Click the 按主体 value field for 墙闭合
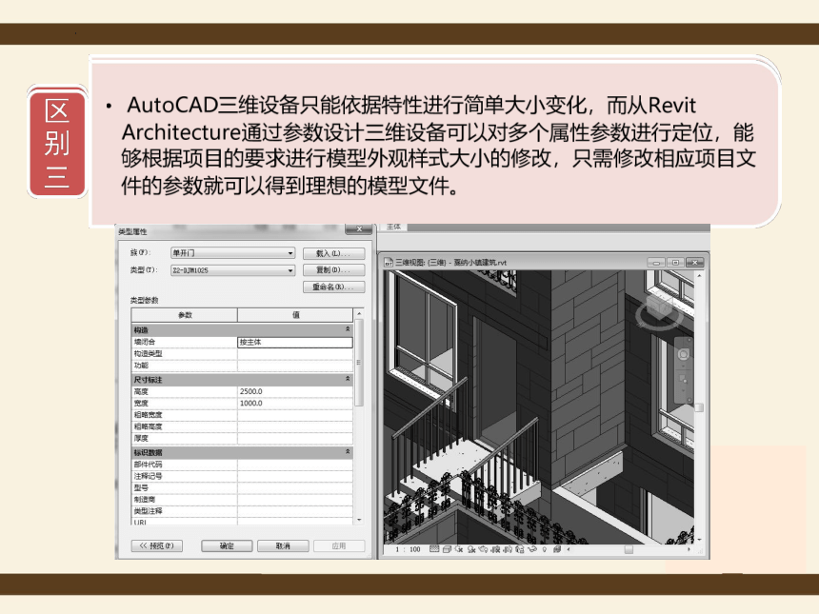The image size is (819, 614). [x=295, y=342]
